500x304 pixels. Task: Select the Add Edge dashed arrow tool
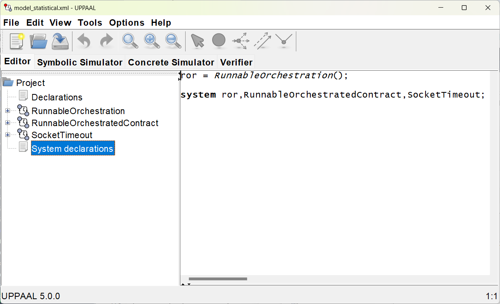262,41
